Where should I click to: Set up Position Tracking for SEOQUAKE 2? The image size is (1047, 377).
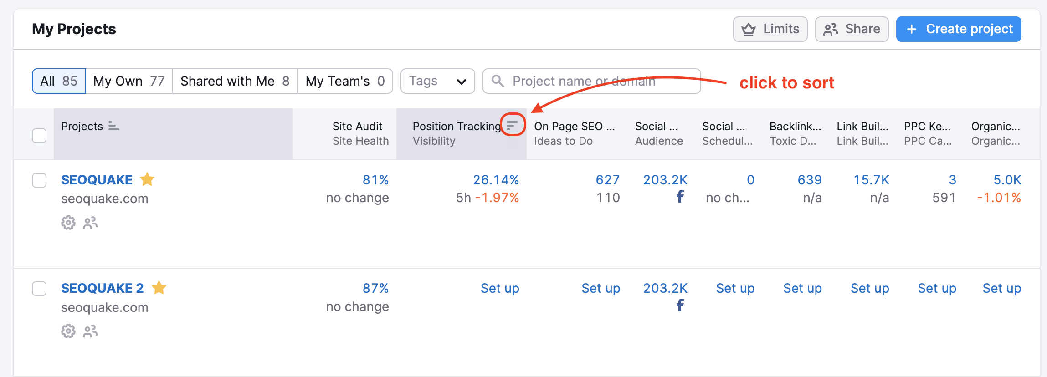[x=500, y=288]
